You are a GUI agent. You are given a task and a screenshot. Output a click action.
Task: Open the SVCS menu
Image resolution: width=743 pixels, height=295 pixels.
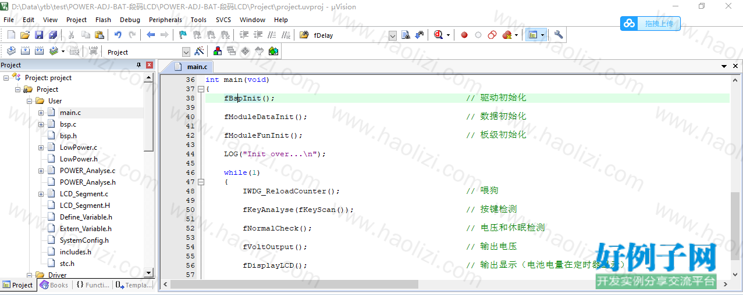[223, 20]
